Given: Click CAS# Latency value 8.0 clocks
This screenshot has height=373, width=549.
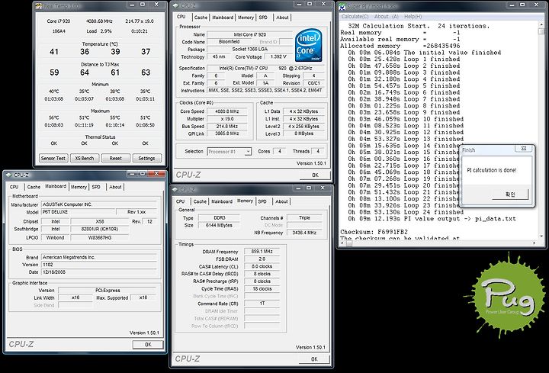Looking at the screenshot, I should pyautogui.click(x=262, y=266).
